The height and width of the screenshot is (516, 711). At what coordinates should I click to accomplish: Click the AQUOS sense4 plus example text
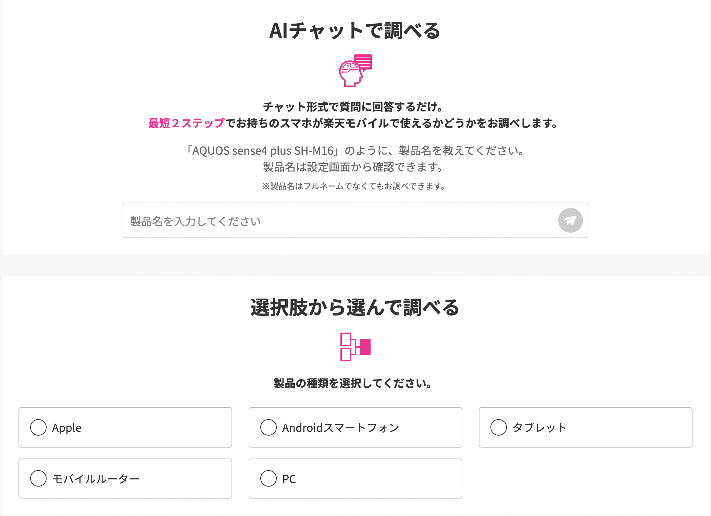pos(355,151)
